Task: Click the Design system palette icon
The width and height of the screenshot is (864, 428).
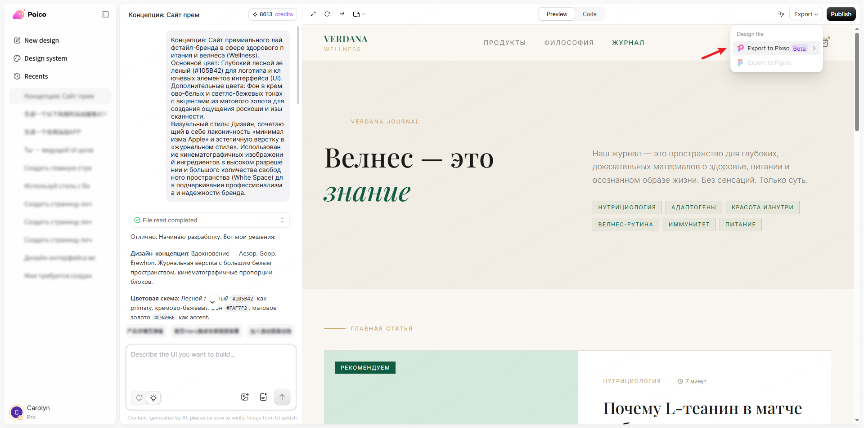Action: (17, 58)
